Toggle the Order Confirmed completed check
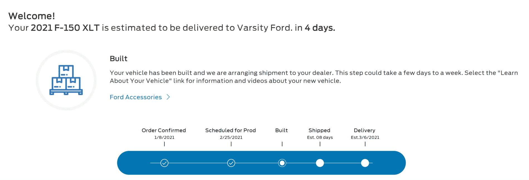This screenshot has height=180, width=529. [x=164, y=163]
